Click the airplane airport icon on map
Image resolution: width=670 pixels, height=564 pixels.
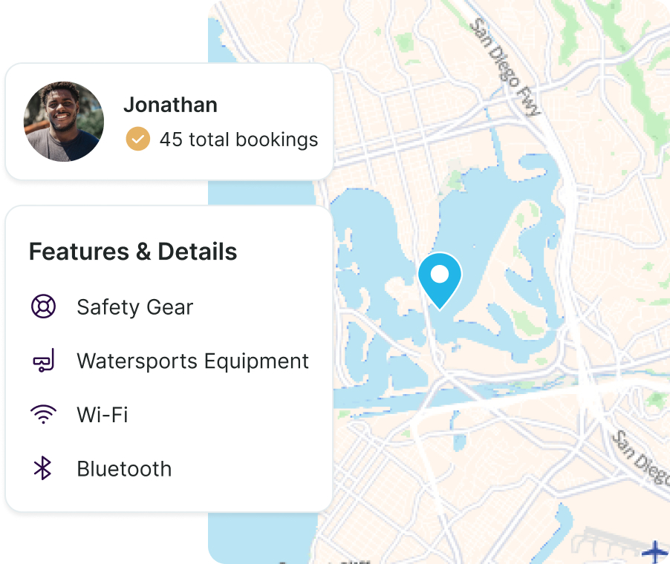click(x=654, y=551)
